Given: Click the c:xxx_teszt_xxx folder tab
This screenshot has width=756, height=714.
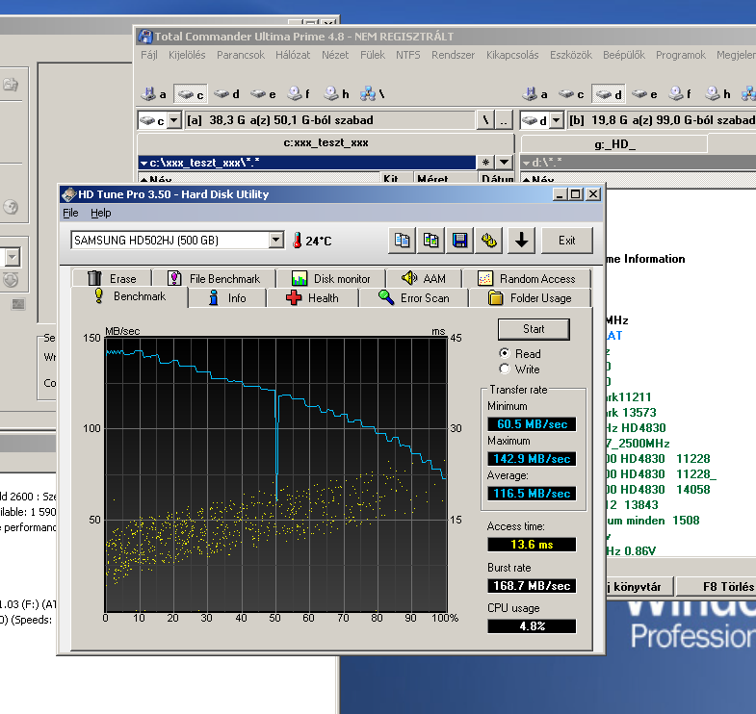Looking at the screenshot, I should pos(326,142).
